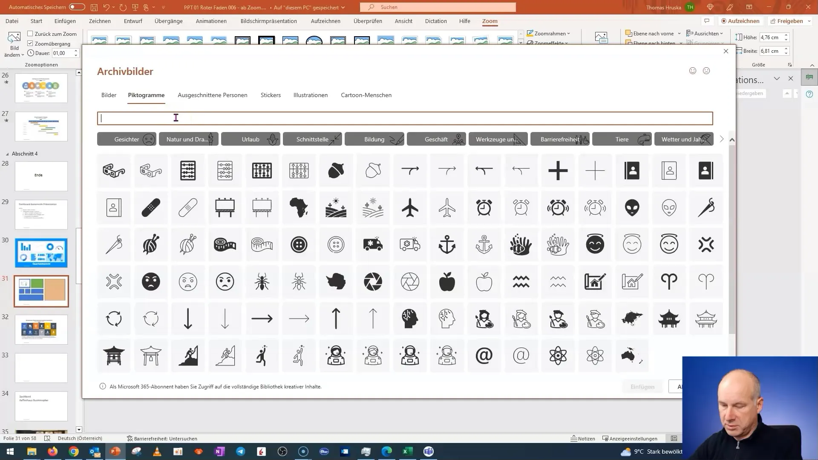The width and height of the screenshot is (818, 460).
Task: Open the Einfügen ribbon tab
Action: tap(65, 21)
